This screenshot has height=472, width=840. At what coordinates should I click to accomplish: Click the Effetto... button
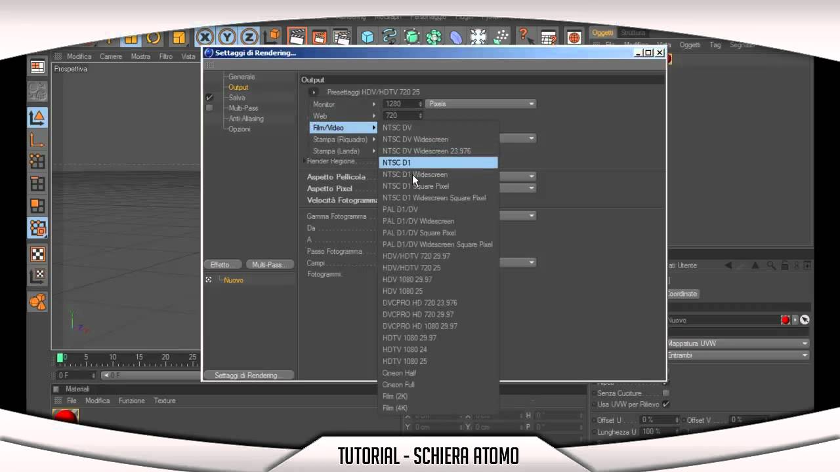(x=222, y=265)
